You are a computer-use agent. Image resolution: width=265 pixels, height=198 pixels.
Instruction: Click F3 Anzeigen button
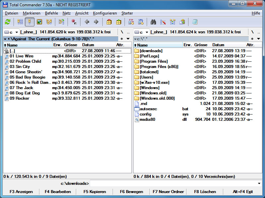click(21, 192)
